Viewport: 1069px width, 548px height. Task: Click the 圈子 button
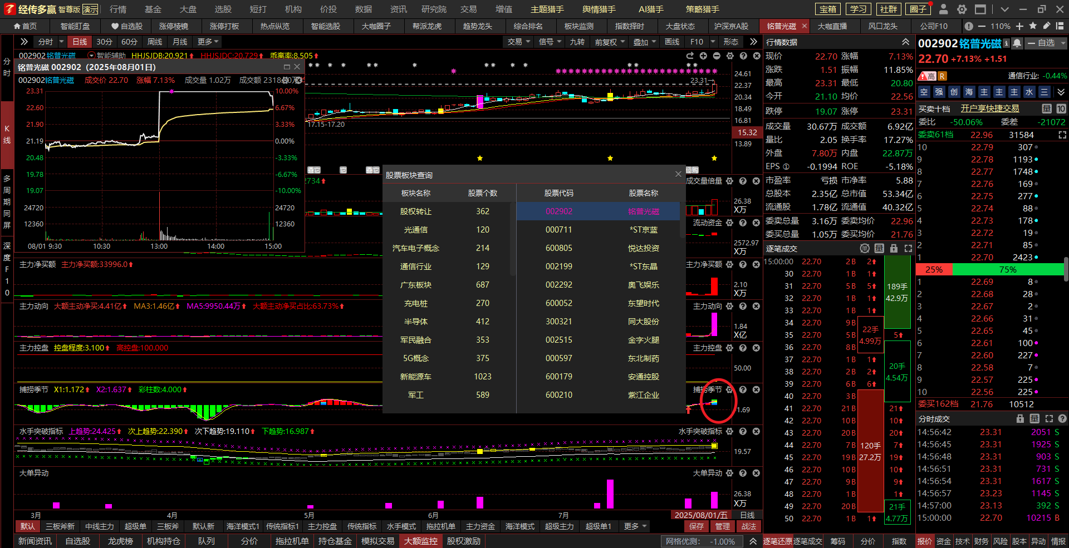click(918, 9)
